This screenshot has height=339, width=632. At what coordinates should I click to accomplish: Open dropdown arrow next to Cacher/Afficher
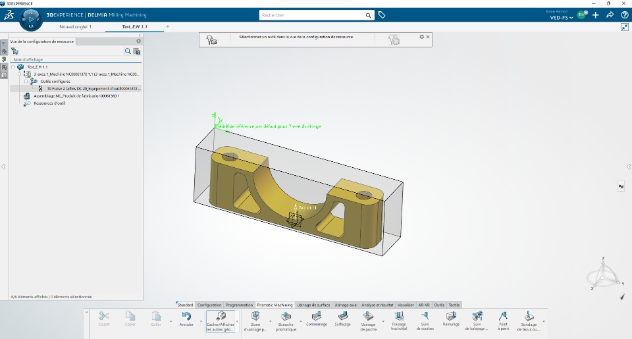(x=237, y=321)
